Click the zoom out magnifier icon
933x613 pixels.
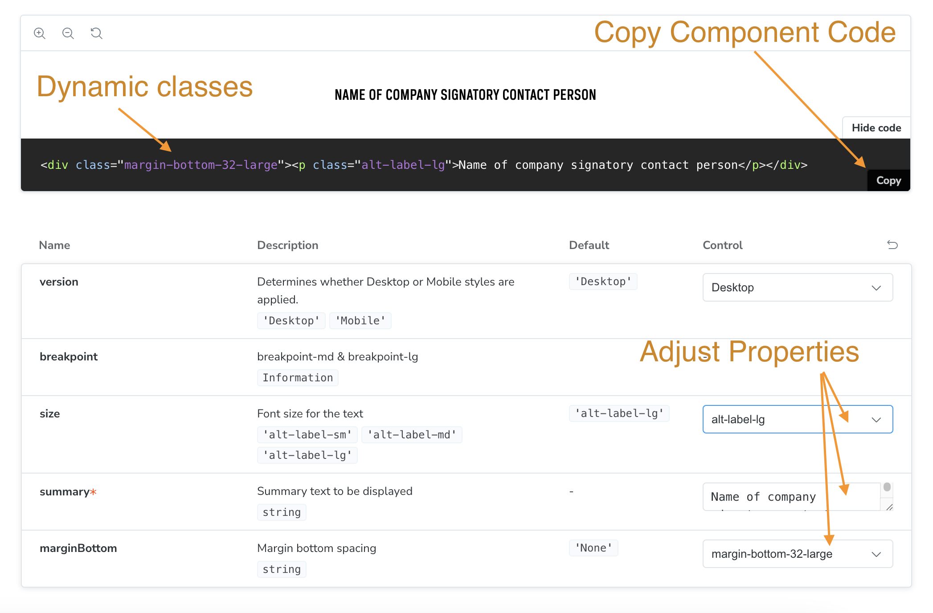tap(68, 33)
